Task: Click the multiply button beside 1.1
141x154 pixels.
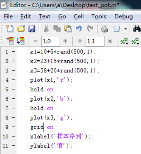Action: tap(110, 41)
